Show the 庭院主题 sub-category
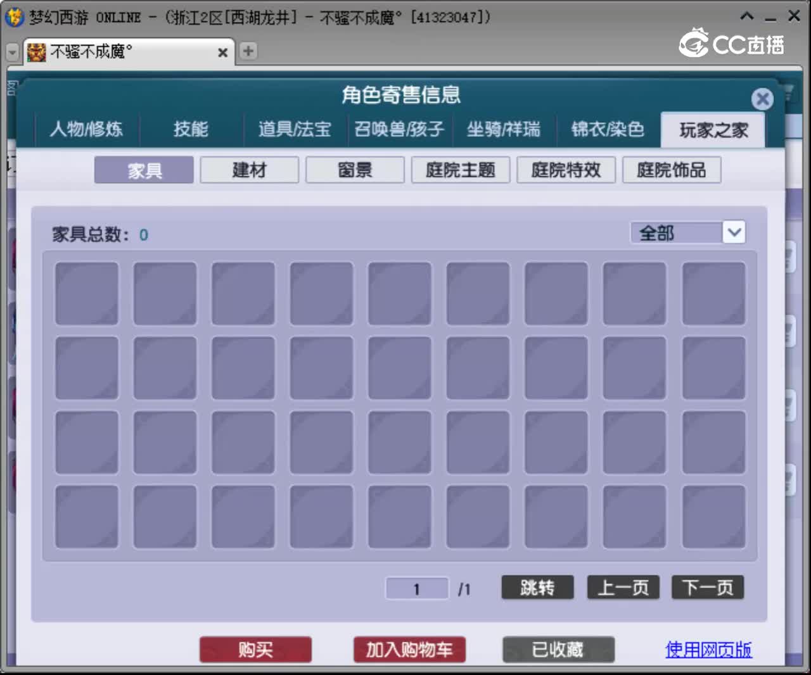This screenshot has height=675, width=811. pyautogui.click(x=461, y=170)
